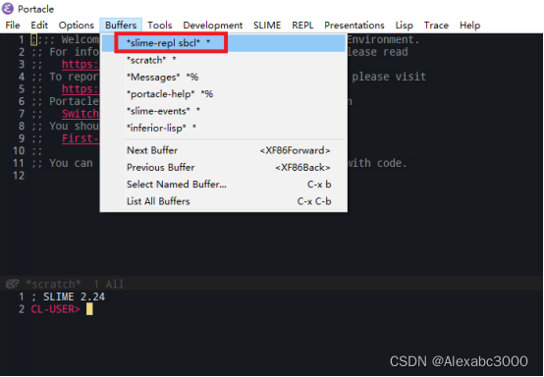Choose Select Named Buffer... option
544x377 pixels.
tap(224, 185)
